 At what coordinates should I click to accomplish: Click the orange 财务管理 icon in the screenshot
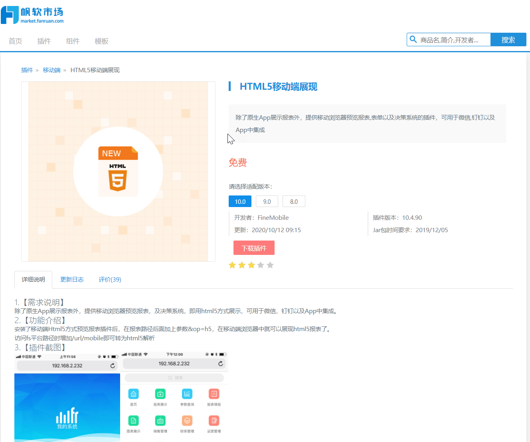[x=187, y=421]
